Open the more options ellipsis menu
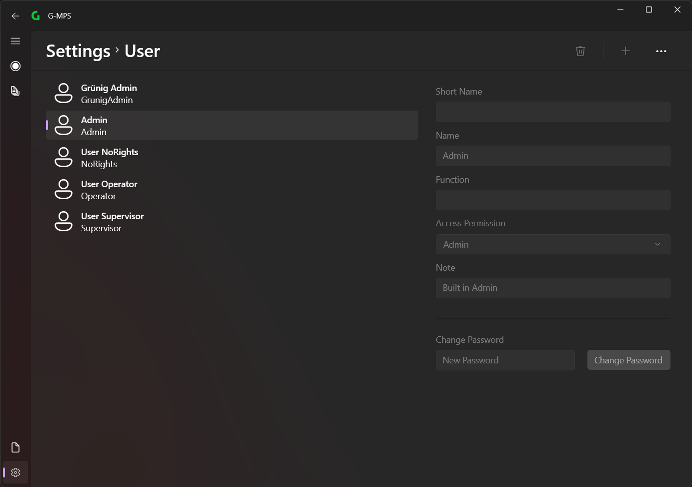This screenshot has height=487, width=692. 661,51
